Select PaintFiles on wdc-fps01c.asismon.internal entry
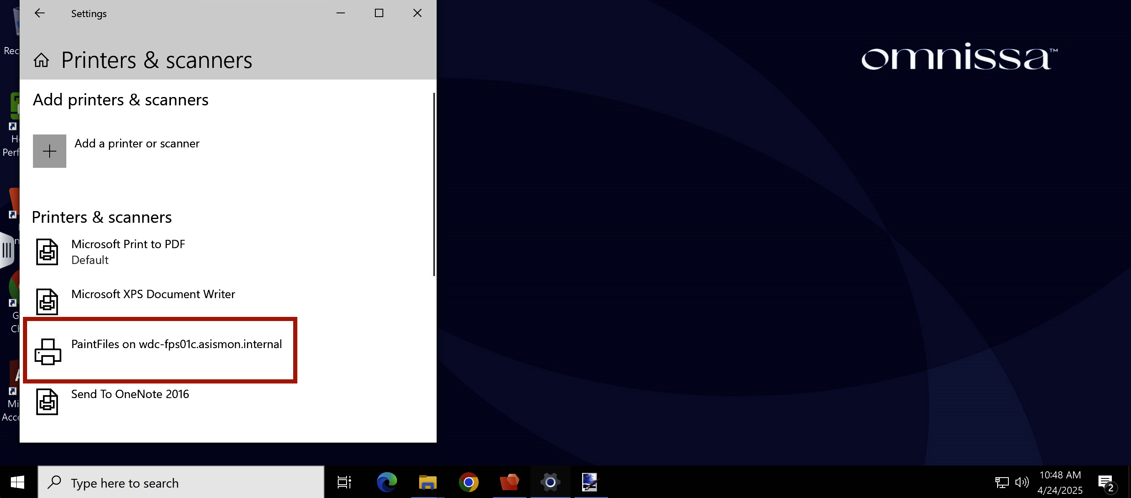 coord(176,344)
